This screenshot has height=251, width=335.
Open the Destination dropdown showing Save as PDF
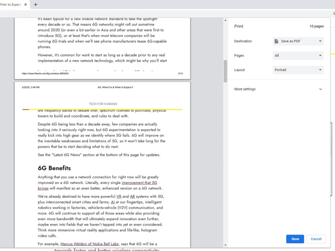(297, 41)
